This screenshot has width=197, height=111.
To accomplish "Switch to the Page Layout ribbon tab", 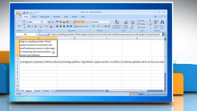I will tap(45, 17).
